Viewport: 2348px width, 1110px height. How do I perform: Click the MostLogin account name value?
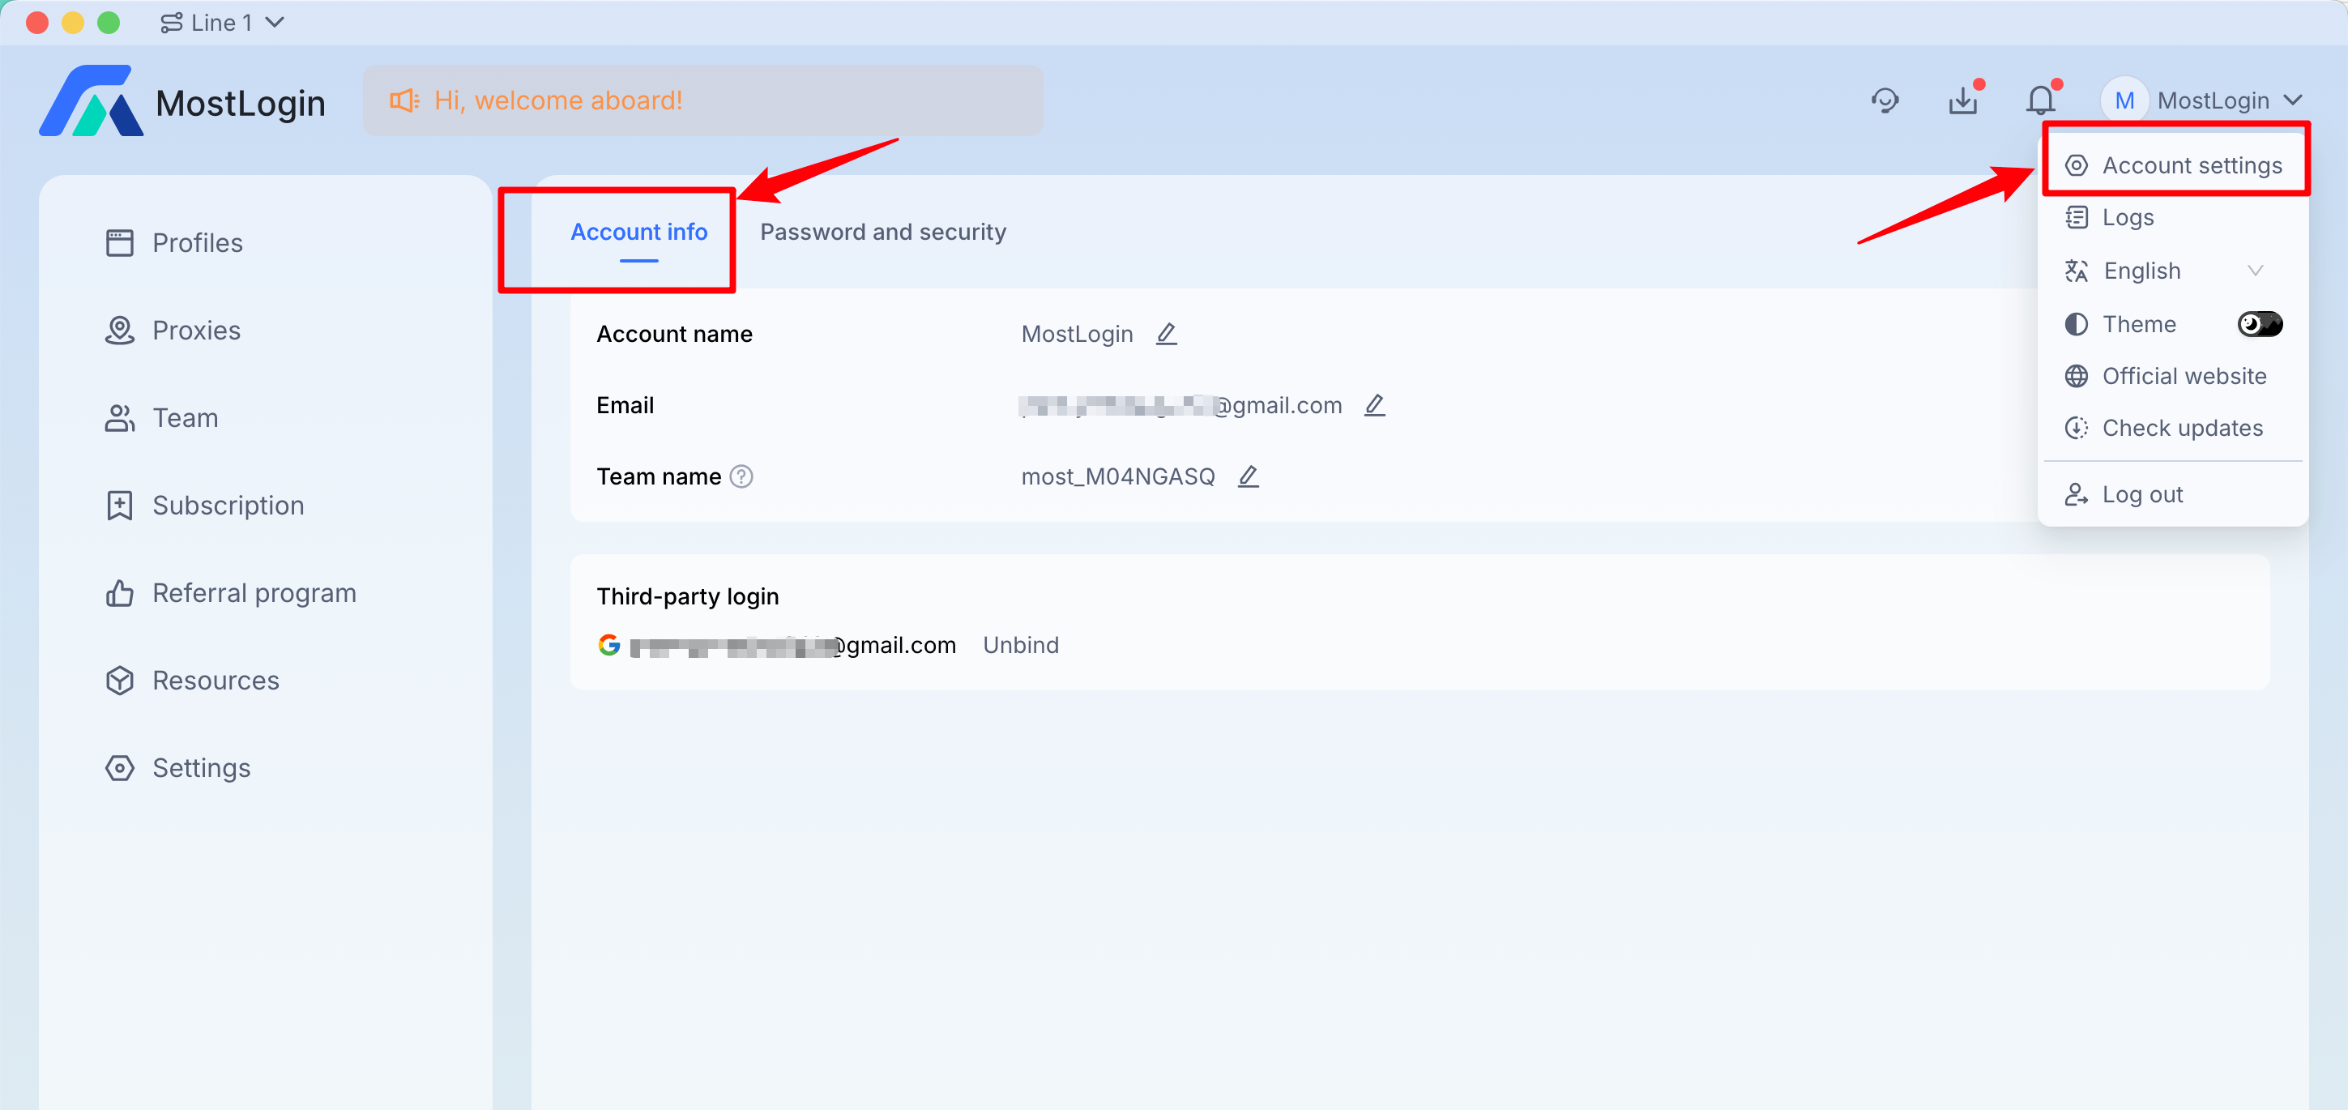pyautogui.click(x=1078, y=334)
